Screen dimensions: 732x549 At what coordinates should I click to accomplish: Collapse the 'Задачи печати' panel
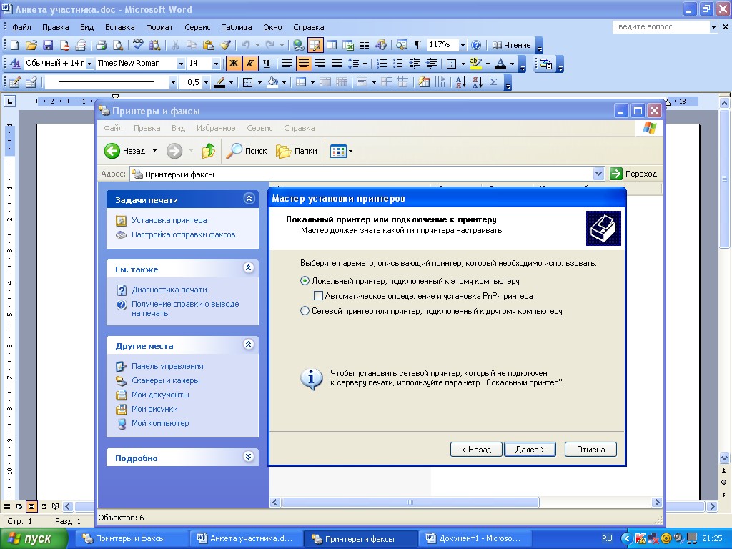[249, 199]
